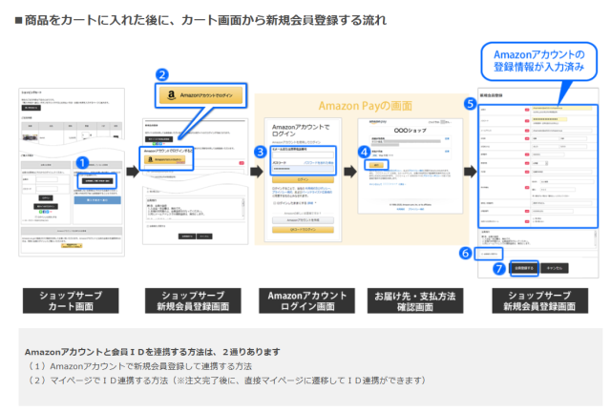Screen dimensions: 611x412
Task: Click the ○○○ショップ shop name heading
Action: click(x=410, y=131)
